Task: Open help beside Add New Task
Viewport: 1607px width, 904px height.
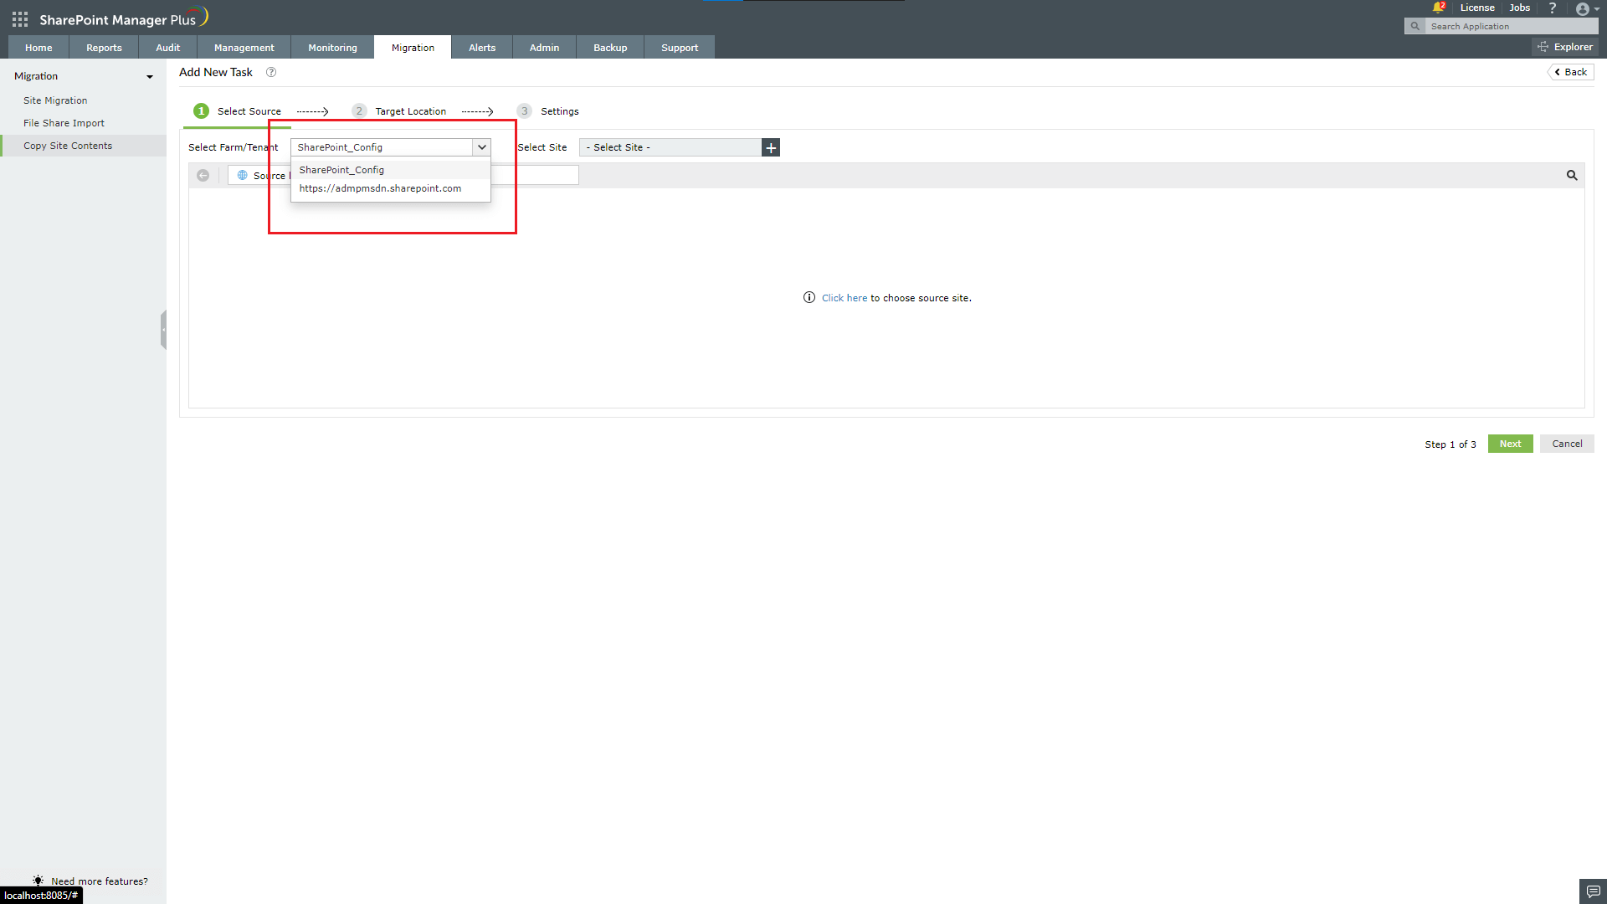Action: (x=270, y=72)
